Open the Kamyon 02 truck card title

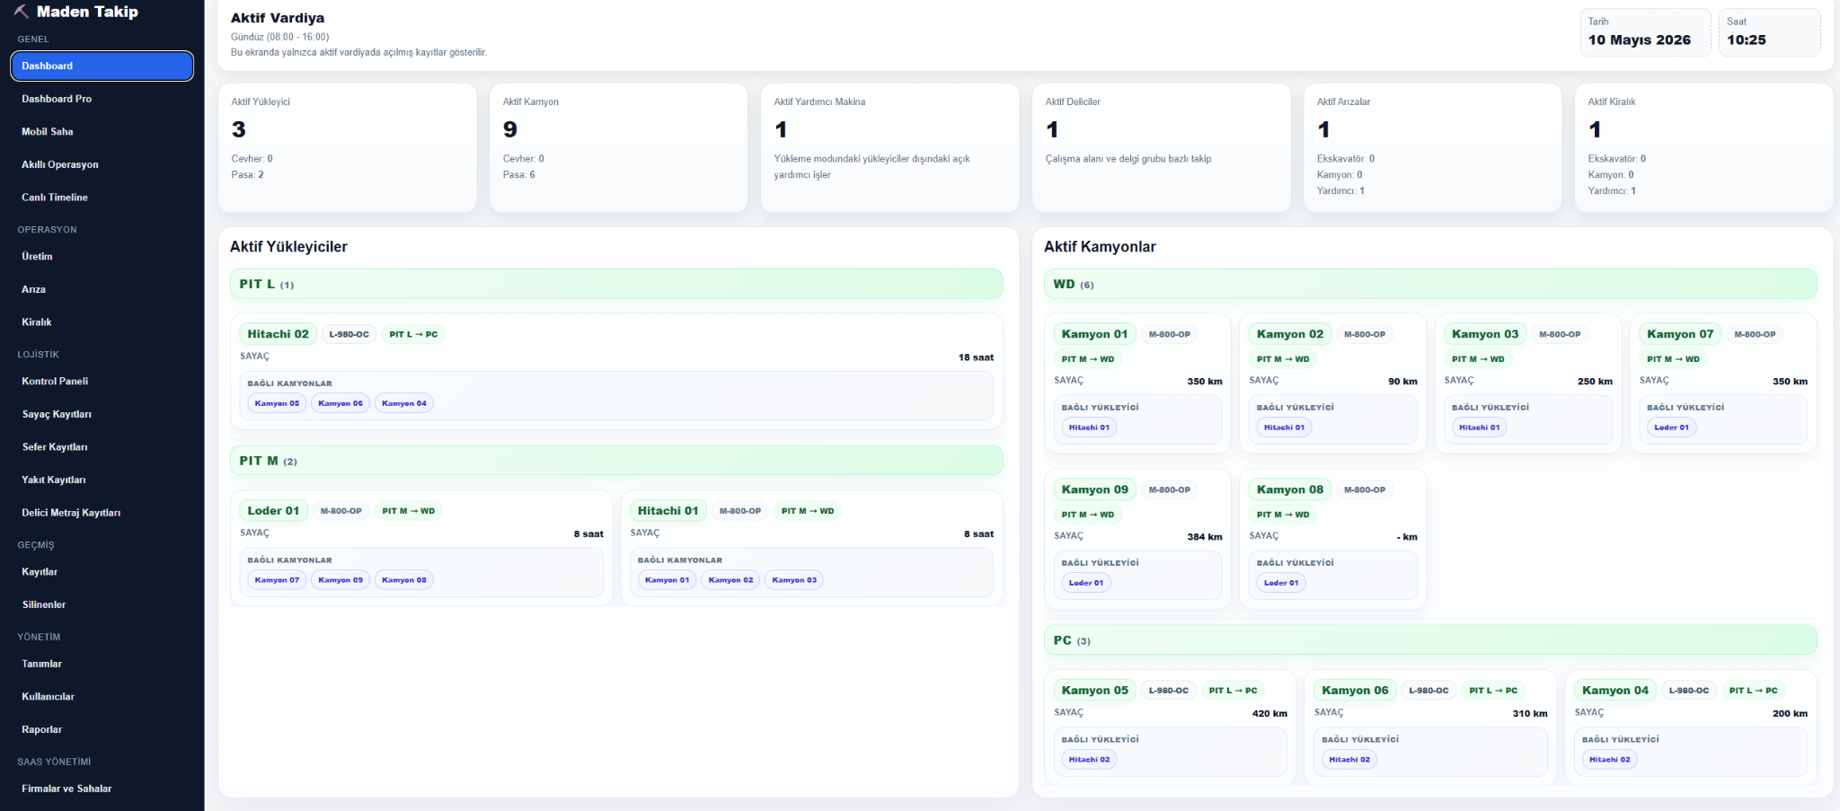coord(1290,334)
